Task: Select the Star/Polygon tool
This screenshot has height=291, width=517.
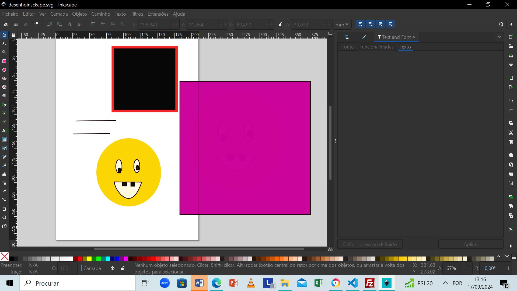Action: click(x=4, y=78)
